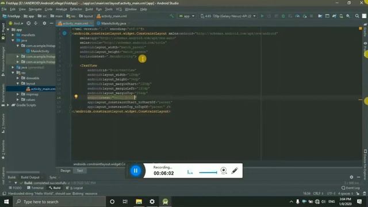Open Project panel settings gear
368x207 pixels.
tap(44, 23)
